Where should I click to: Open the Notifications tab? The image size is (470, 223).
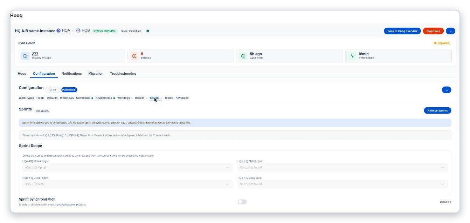click(71, 74)
